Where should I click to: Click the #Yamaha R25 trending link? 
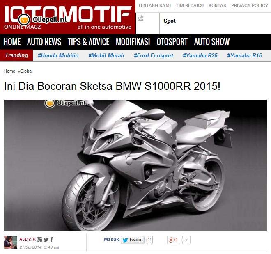pyautogui.click(x=200, y=55)
